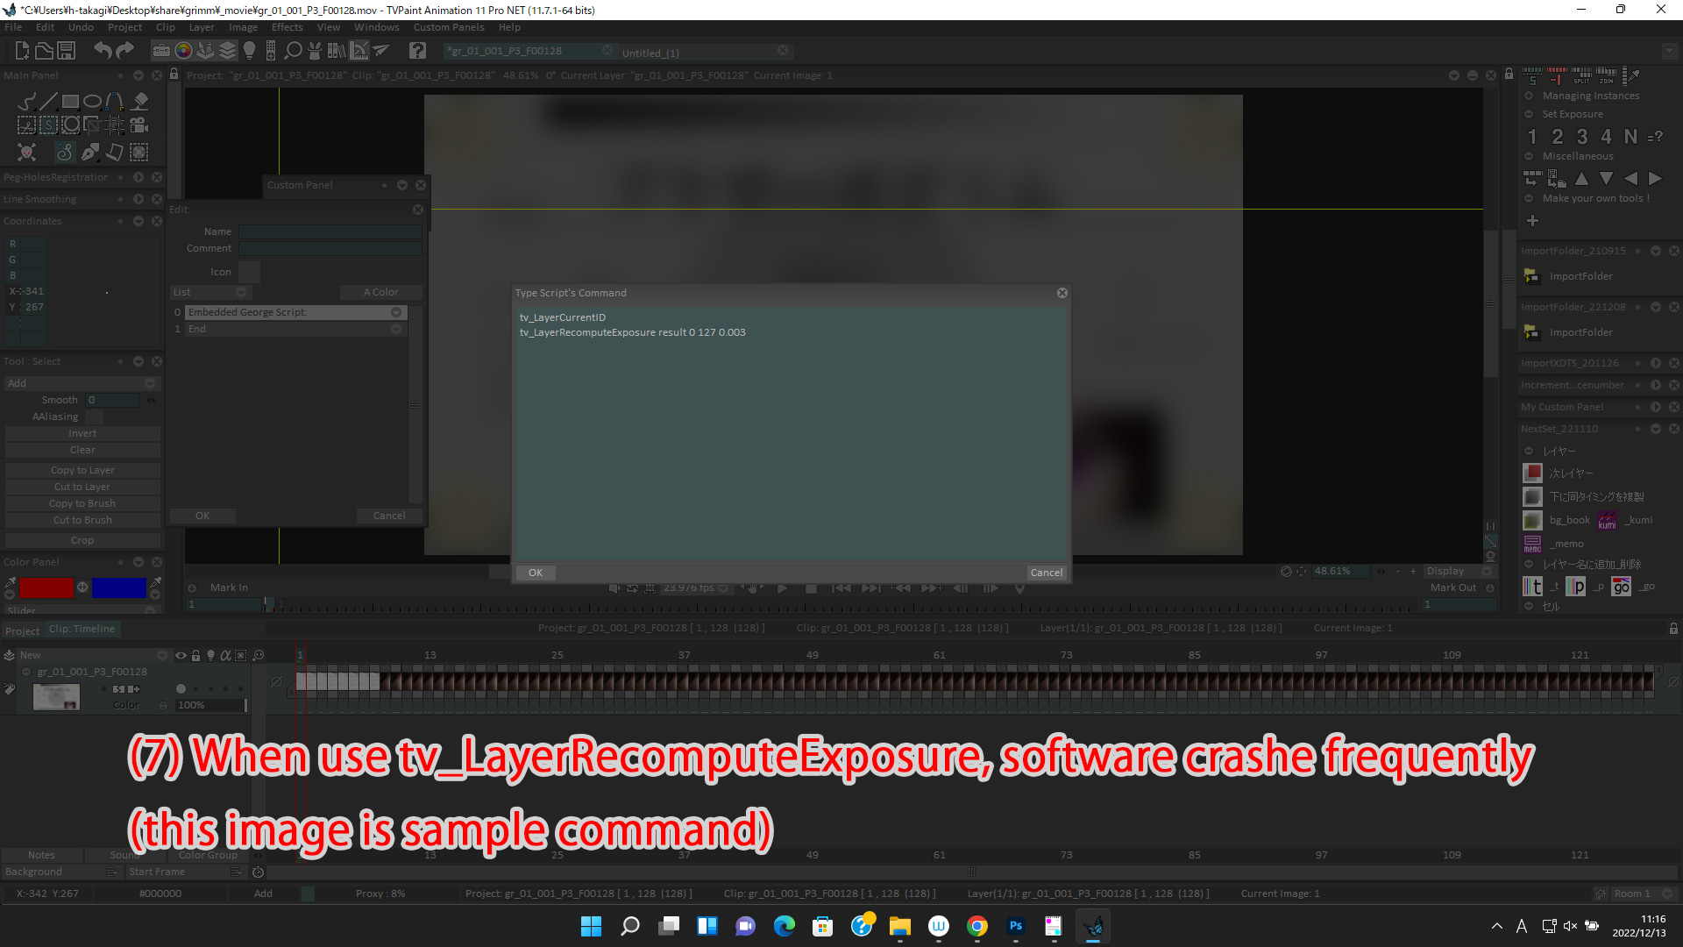Image resolution: width=1683 pixels, height=947 pixels.
Task: Click the help question mark icon
Action: [417, 51]
